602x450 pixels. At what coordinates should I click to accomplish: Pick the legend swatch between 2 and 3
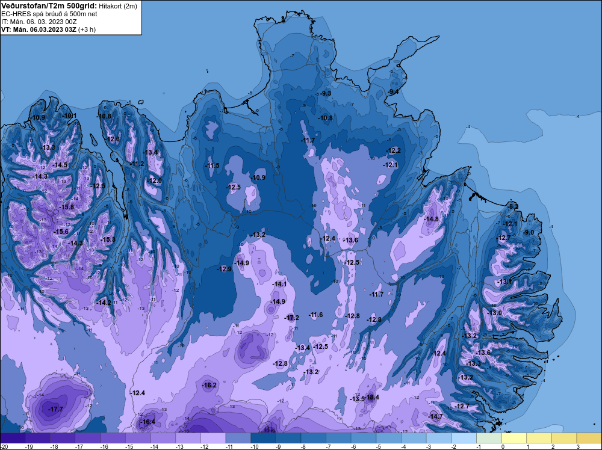(x=565, y=438)
